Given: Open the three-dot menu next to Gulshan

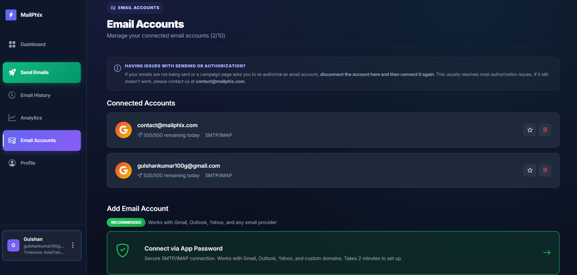Looking at the screenshot, I should [73, 245].
